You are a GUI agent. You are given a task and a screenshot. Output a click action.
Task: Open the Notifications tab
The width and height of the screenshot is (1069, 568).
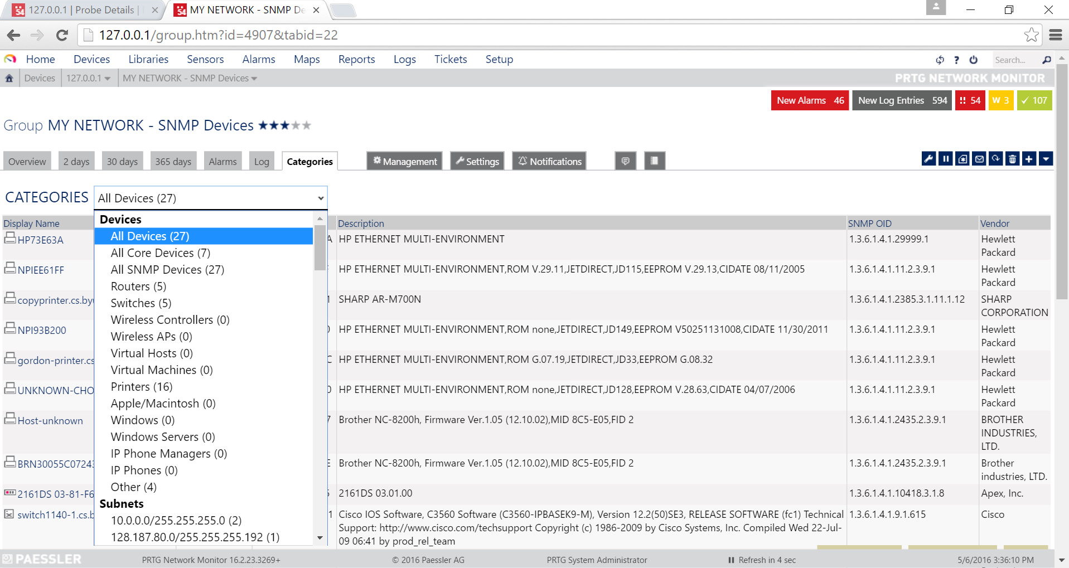click(549, 161)
